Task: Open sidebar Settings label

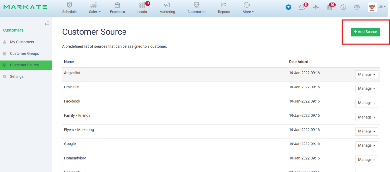Action: pos(17,77)
